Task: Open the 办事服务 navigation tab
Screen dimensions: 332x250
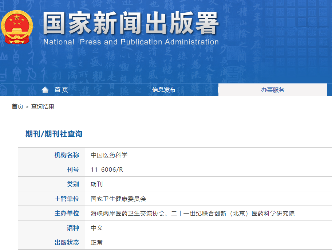Action: point(273,90)
